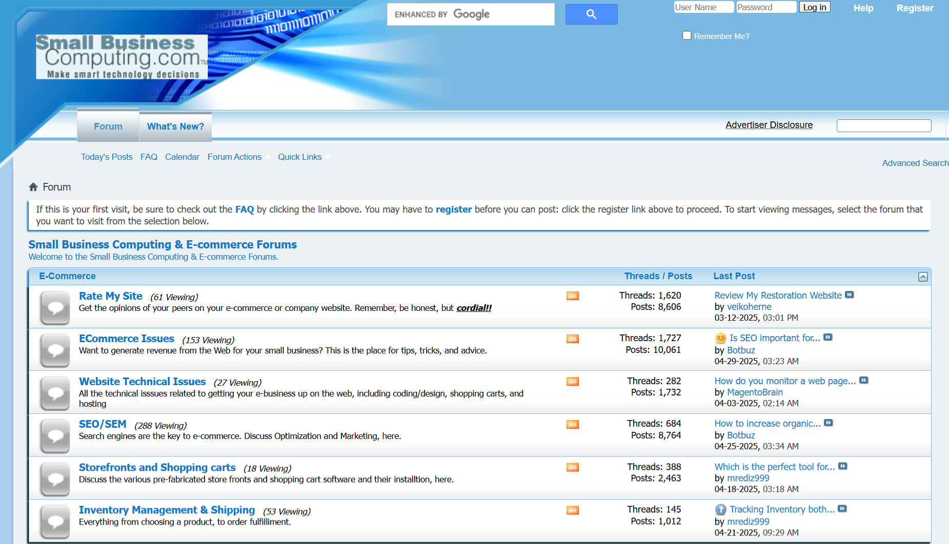
Task: Click the Small Business Computing.com logo
Action: [122, 57]
